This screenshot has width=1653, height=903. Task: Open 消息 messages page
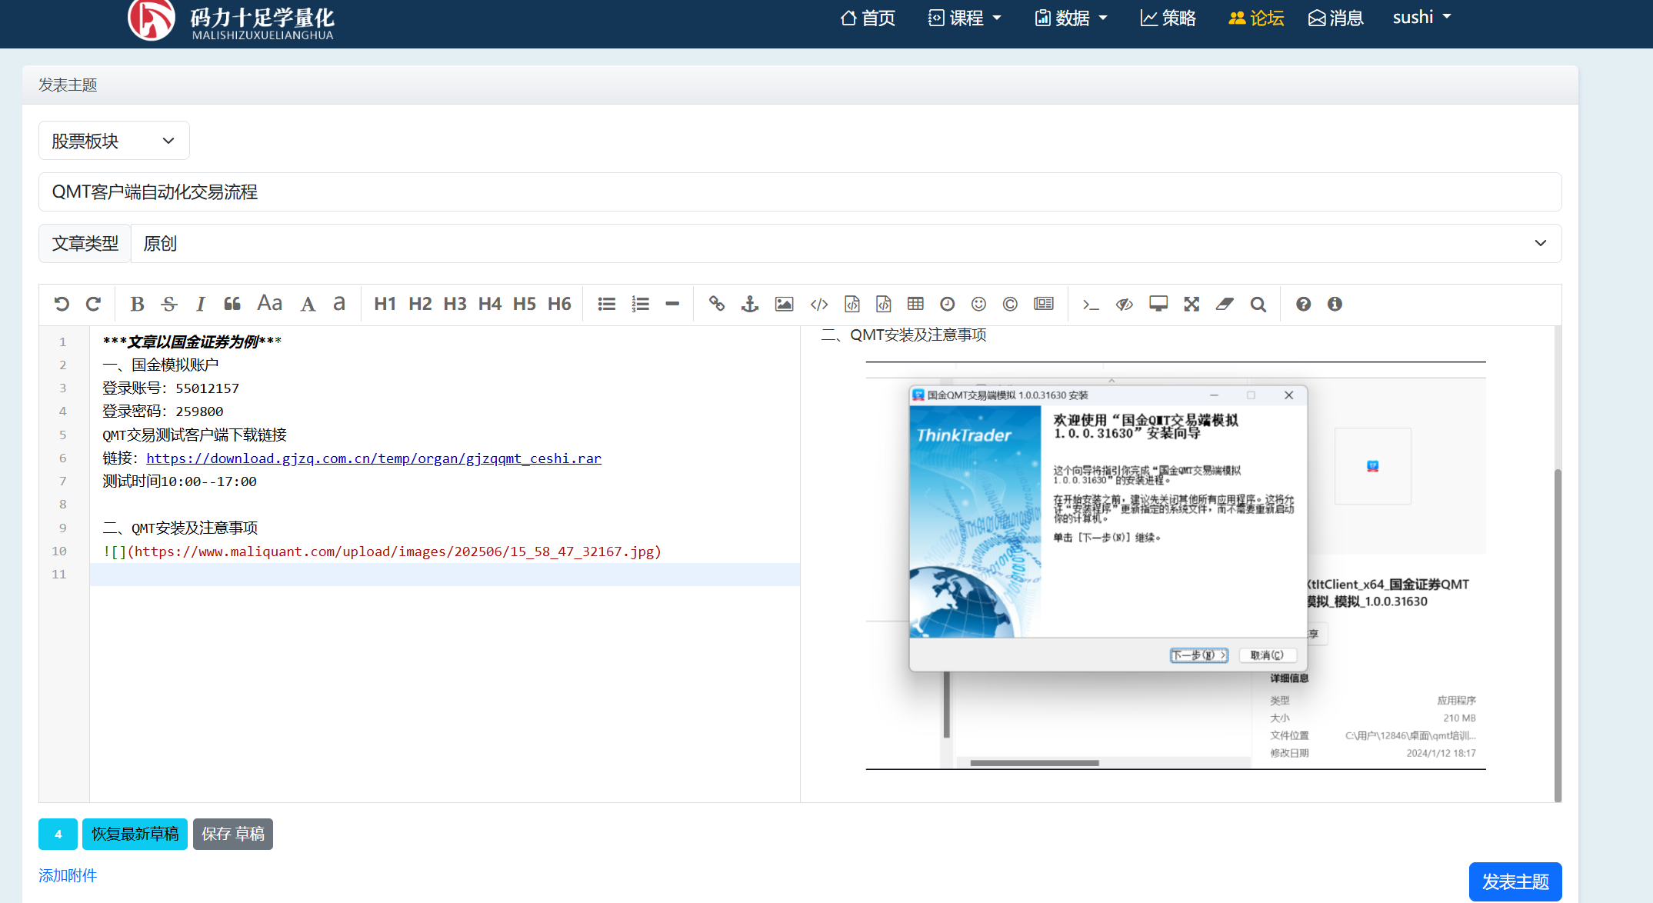pyautogui.click(x=1335, y=18)
